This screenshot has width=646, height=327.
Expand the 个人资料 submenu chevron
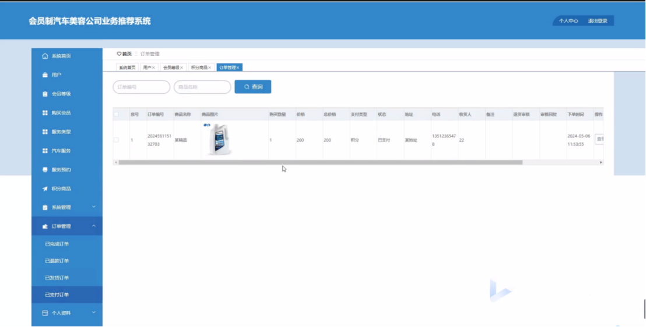(93, 312)
